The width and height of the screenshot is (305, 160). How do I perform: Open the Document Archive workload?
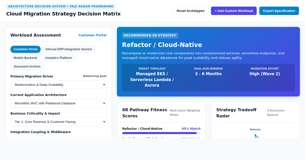pos(27,67)
